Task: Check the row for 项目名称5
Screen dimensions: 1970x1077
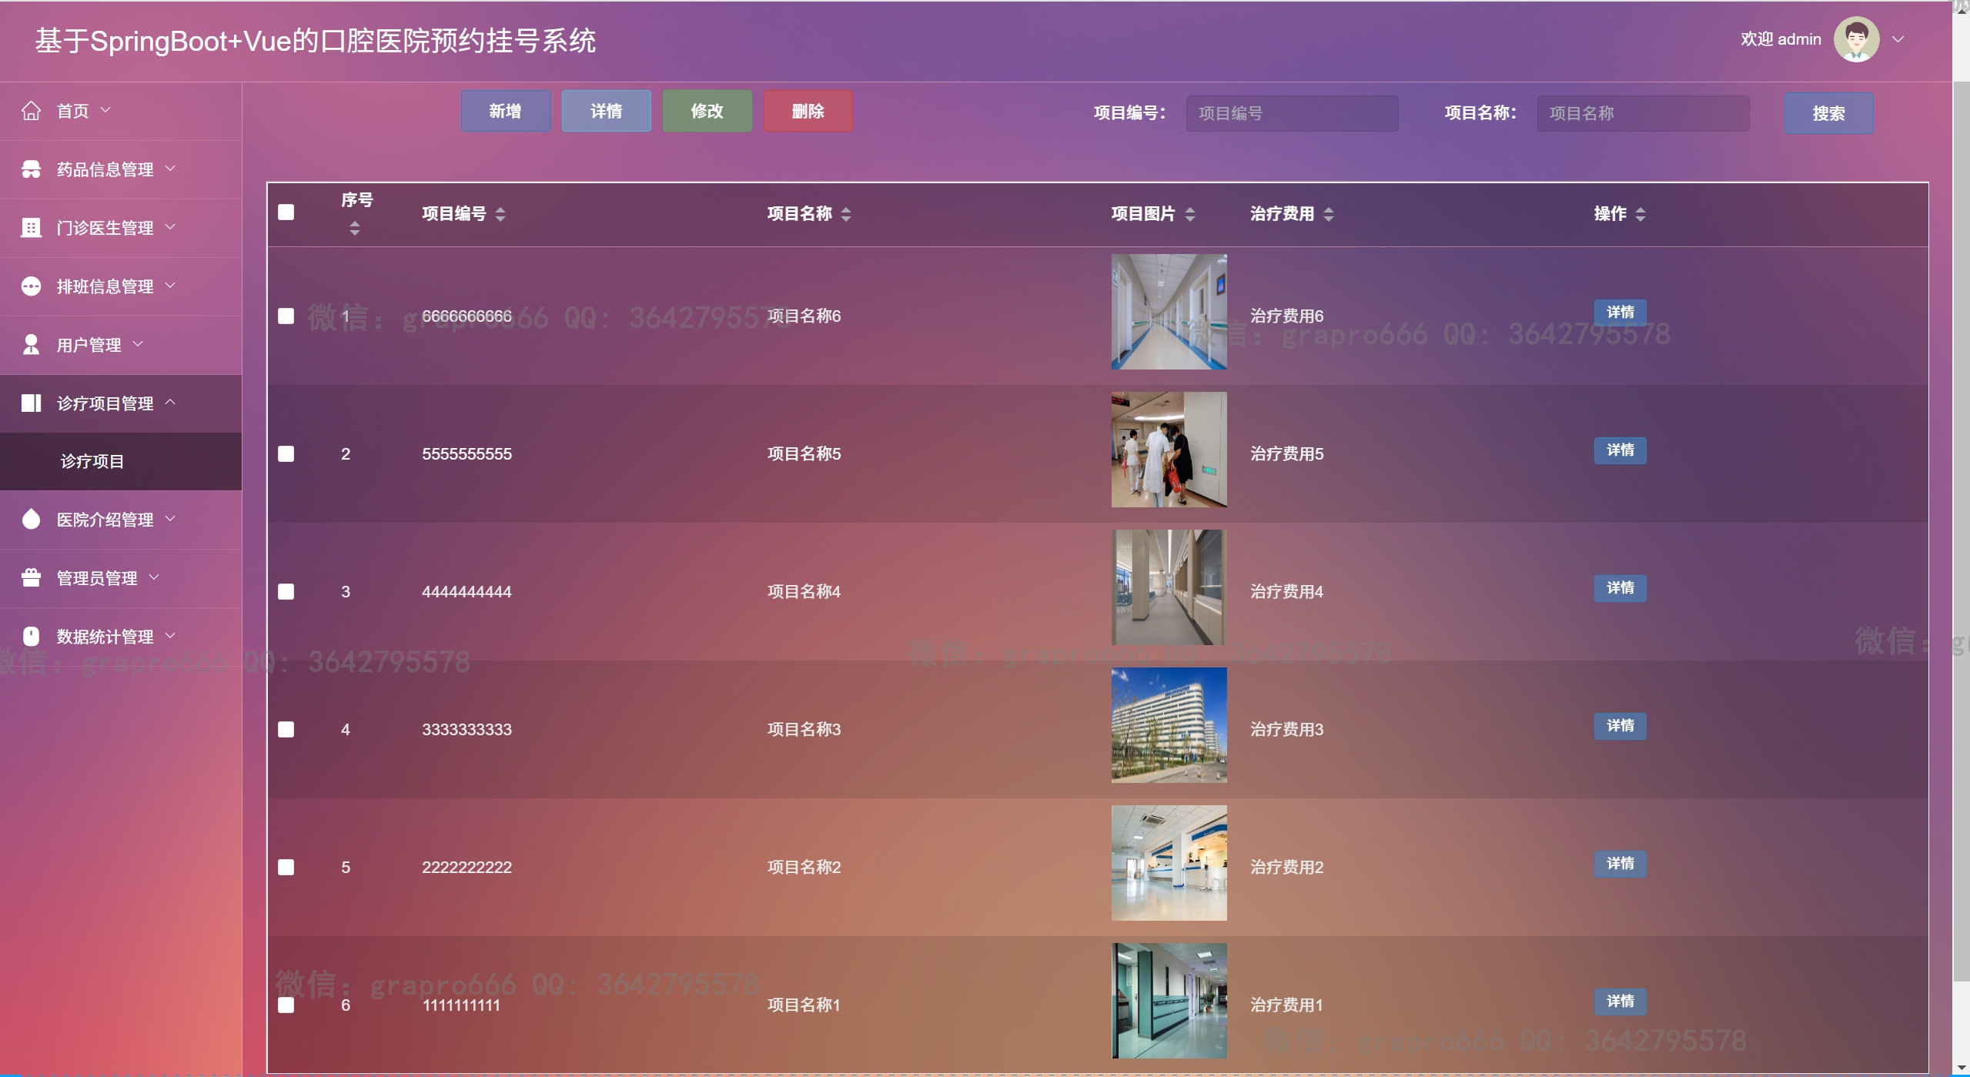Action: 286,453
